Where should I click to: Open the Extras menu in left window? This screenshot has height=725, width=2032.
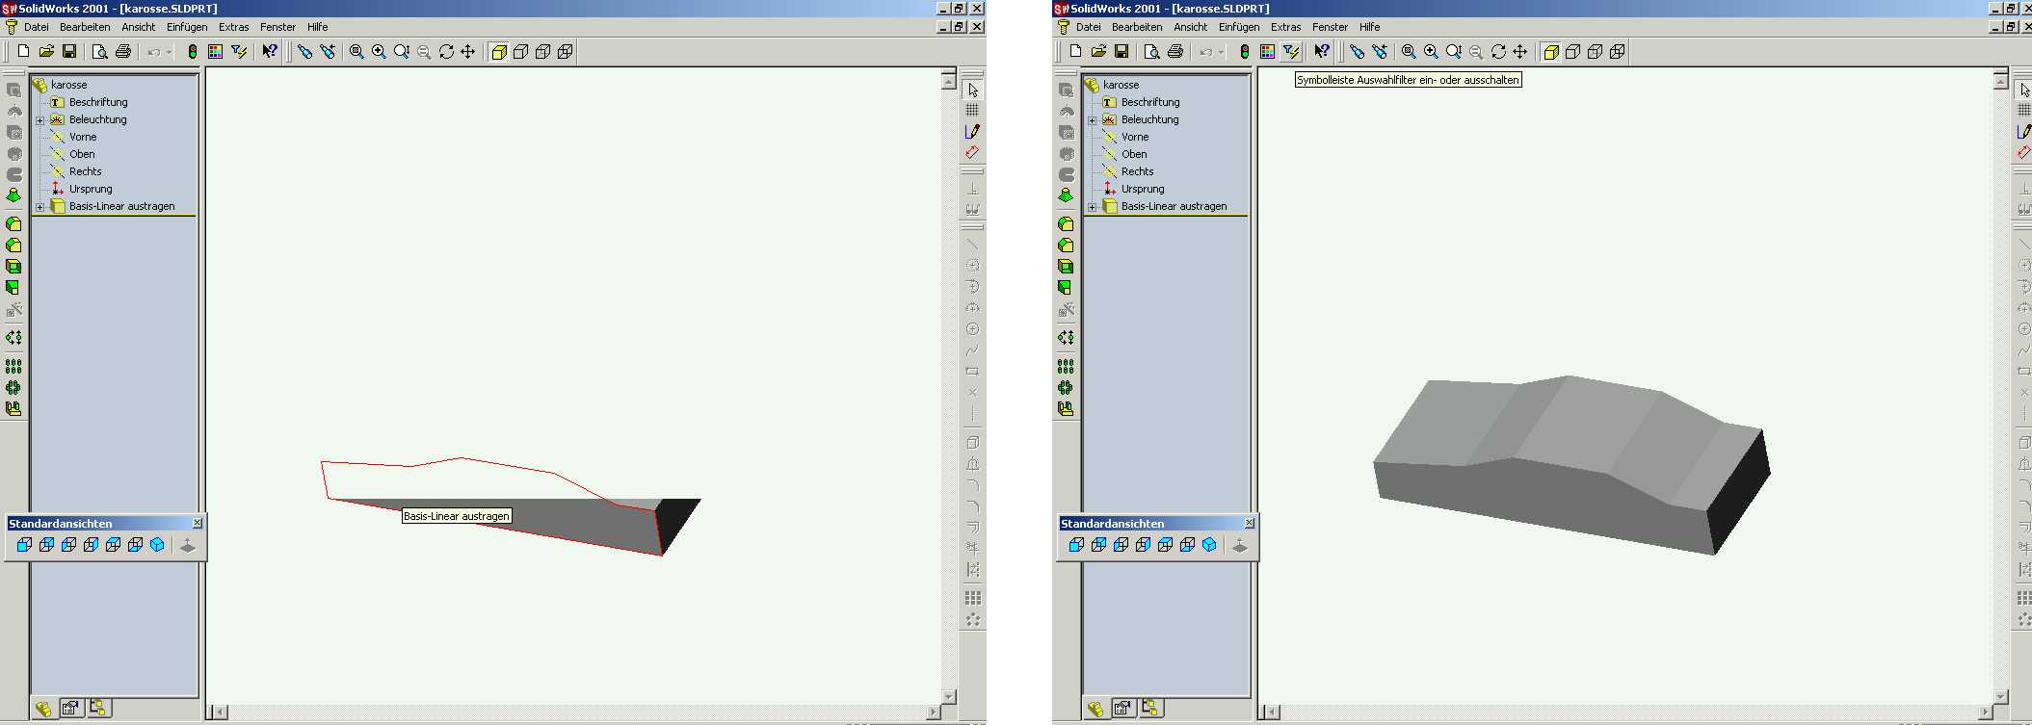tap(234, 27)
